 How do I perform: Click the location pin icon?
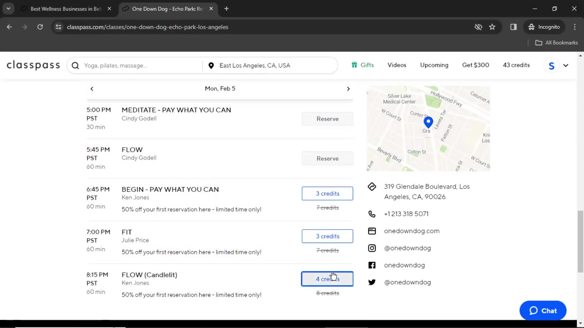pyautogui.click(x=211, y=65)
